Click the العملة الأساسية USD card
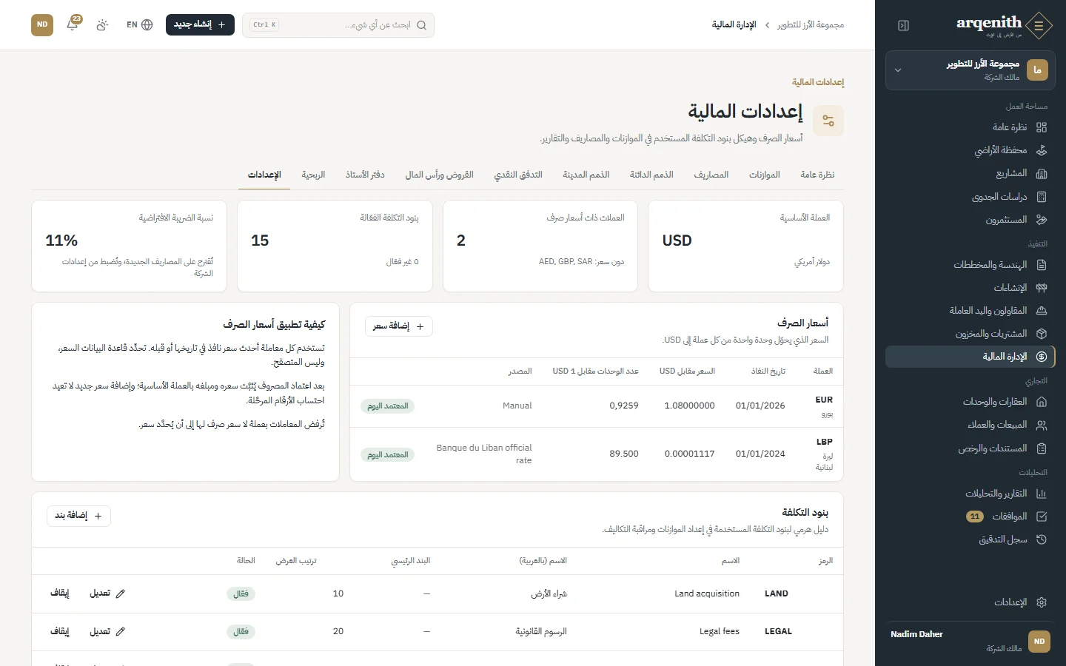 pyautogui.click(x=745, y=246)
